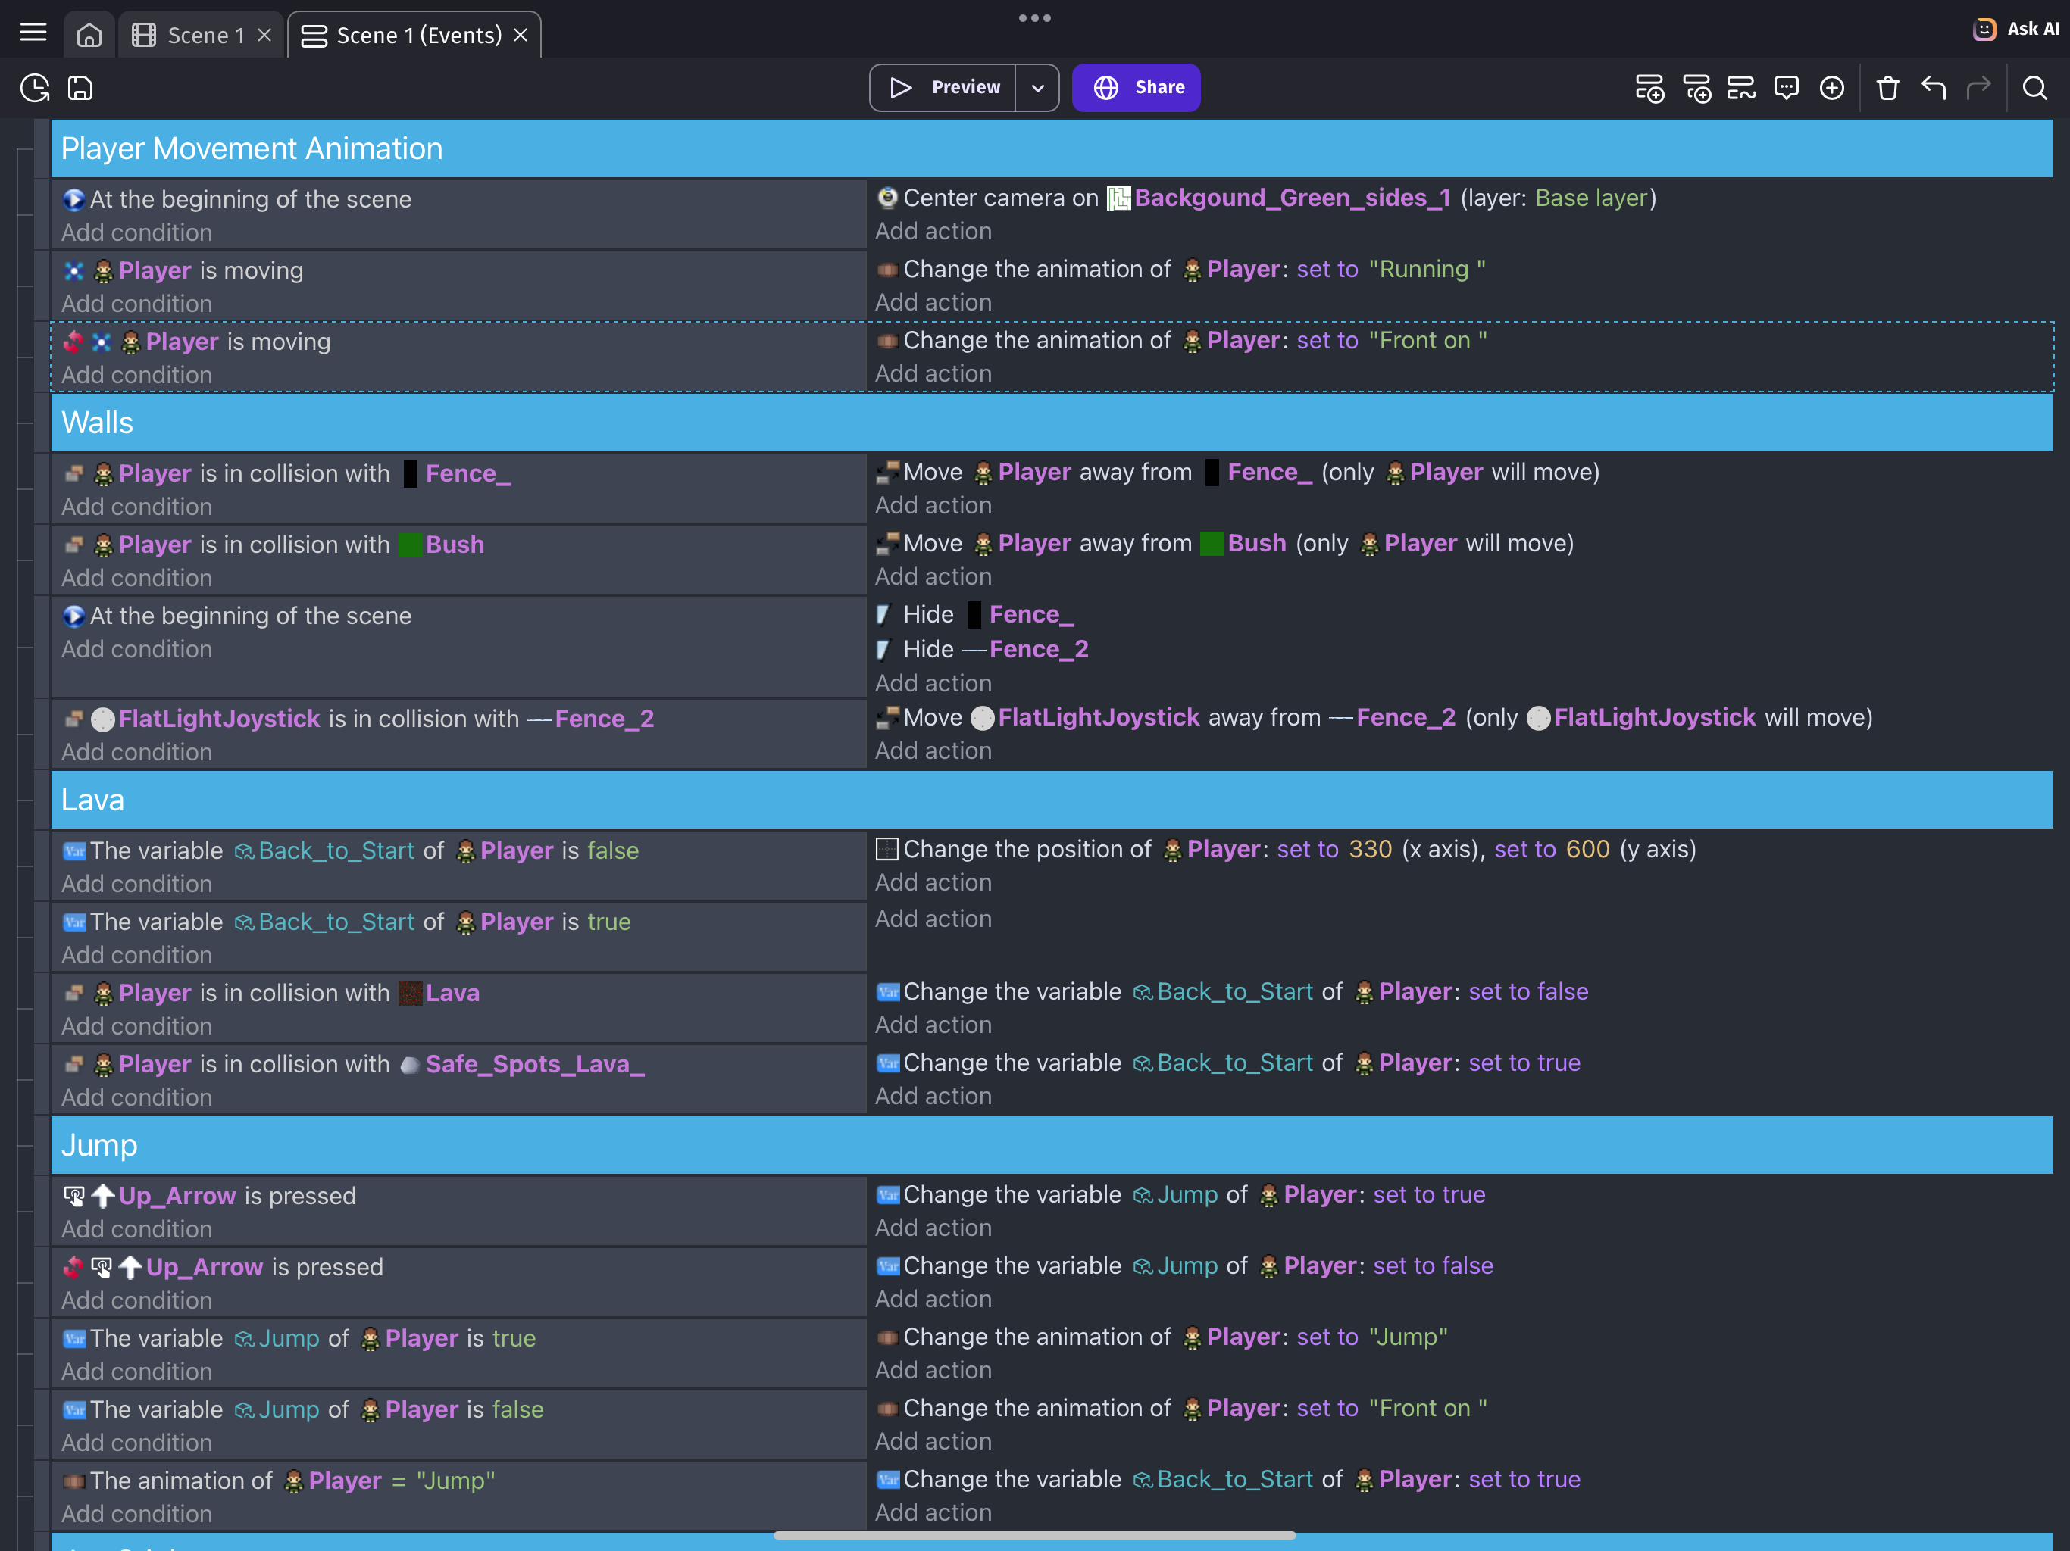Open the project history clock icon

(35, 88)
